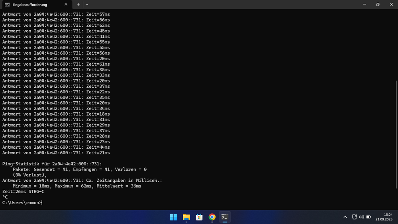Open a new terminal tab
This screenshot has width=398, height=224.
pyautogui.click(x=78, y=4)
